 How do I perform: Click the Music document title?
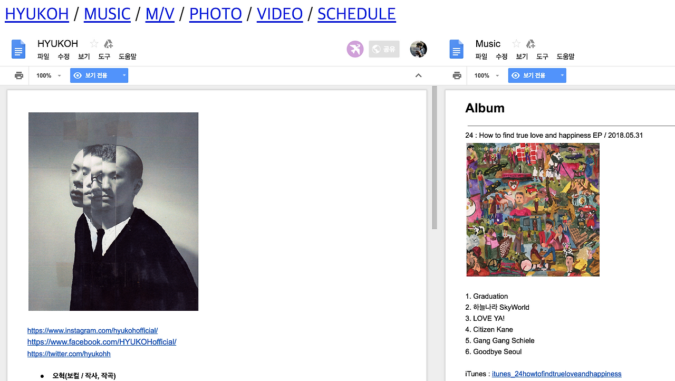pyautogui.click(x=488, y=44)
